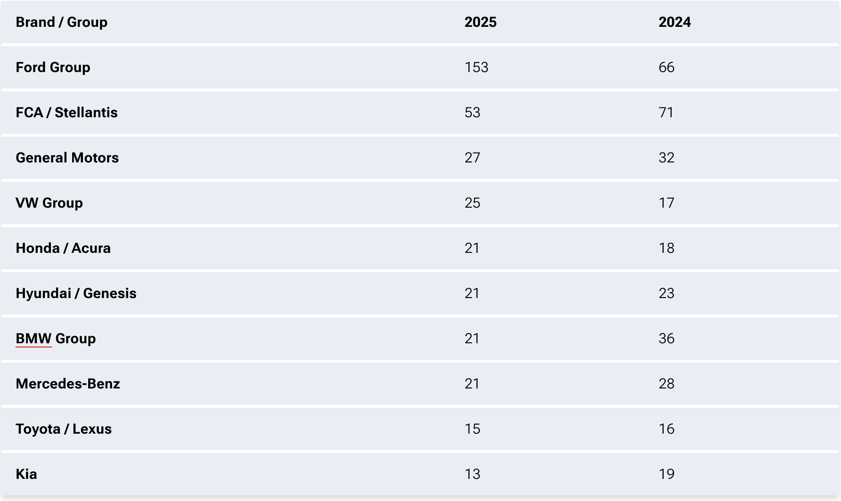This screenshot has height=501, width=841.
Task: Click BMW Group's 2024 value 36
Action: click(x=666, y=339)
